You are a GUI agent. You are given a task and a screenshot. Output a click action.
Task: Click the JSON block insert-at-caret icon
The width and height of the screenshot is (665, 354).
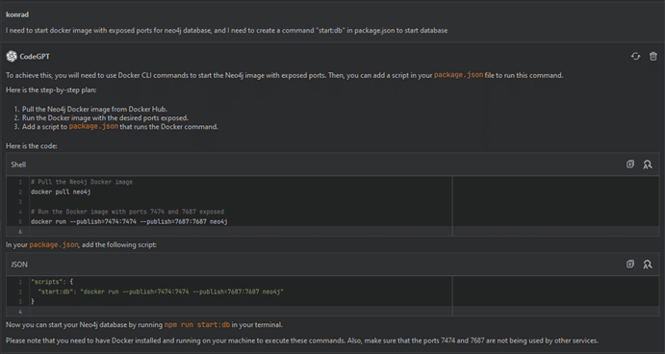[647, 265]
